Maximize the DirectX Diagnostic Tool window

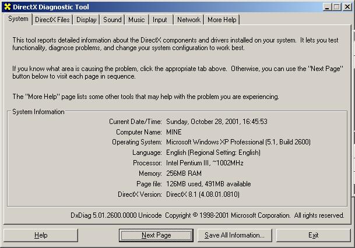click(x=337, y=6)
